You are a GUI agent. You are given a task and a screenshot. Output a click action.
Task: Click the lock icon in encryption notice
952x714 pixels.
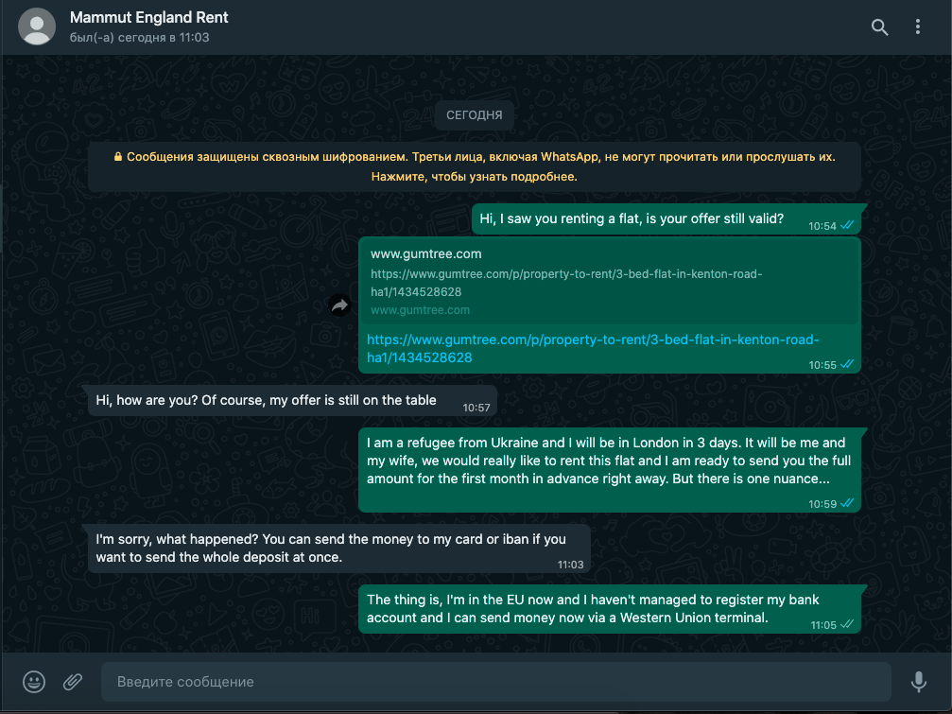pos(118,157)
